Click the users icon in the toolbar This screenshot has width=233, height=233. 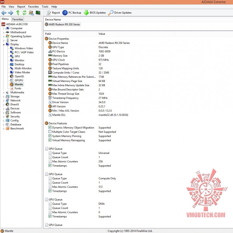(x=31, y=13)
